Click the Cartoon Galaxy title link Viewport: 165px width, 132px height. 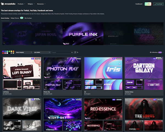(129, 92)
